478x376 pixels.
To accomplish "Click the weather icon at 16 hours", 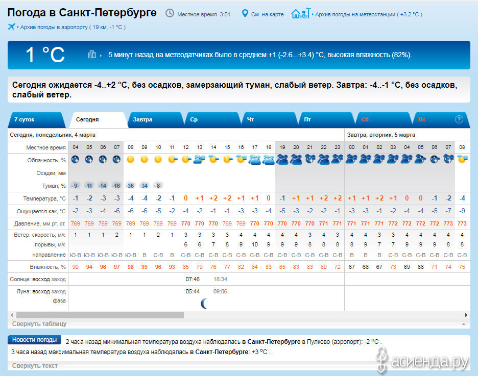I will pyautogui.click(x=241, y=159).
